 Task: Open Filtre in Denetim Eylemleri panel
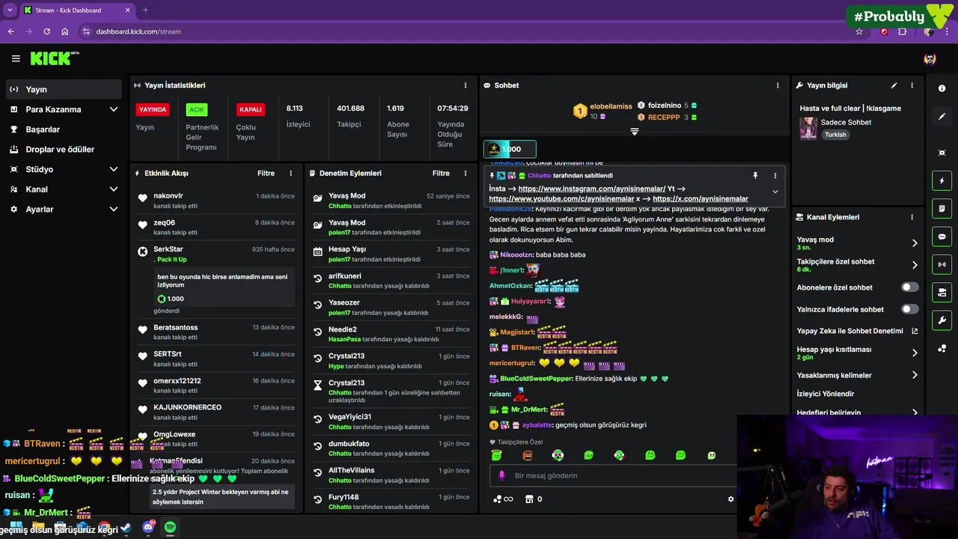click(441, 173)
